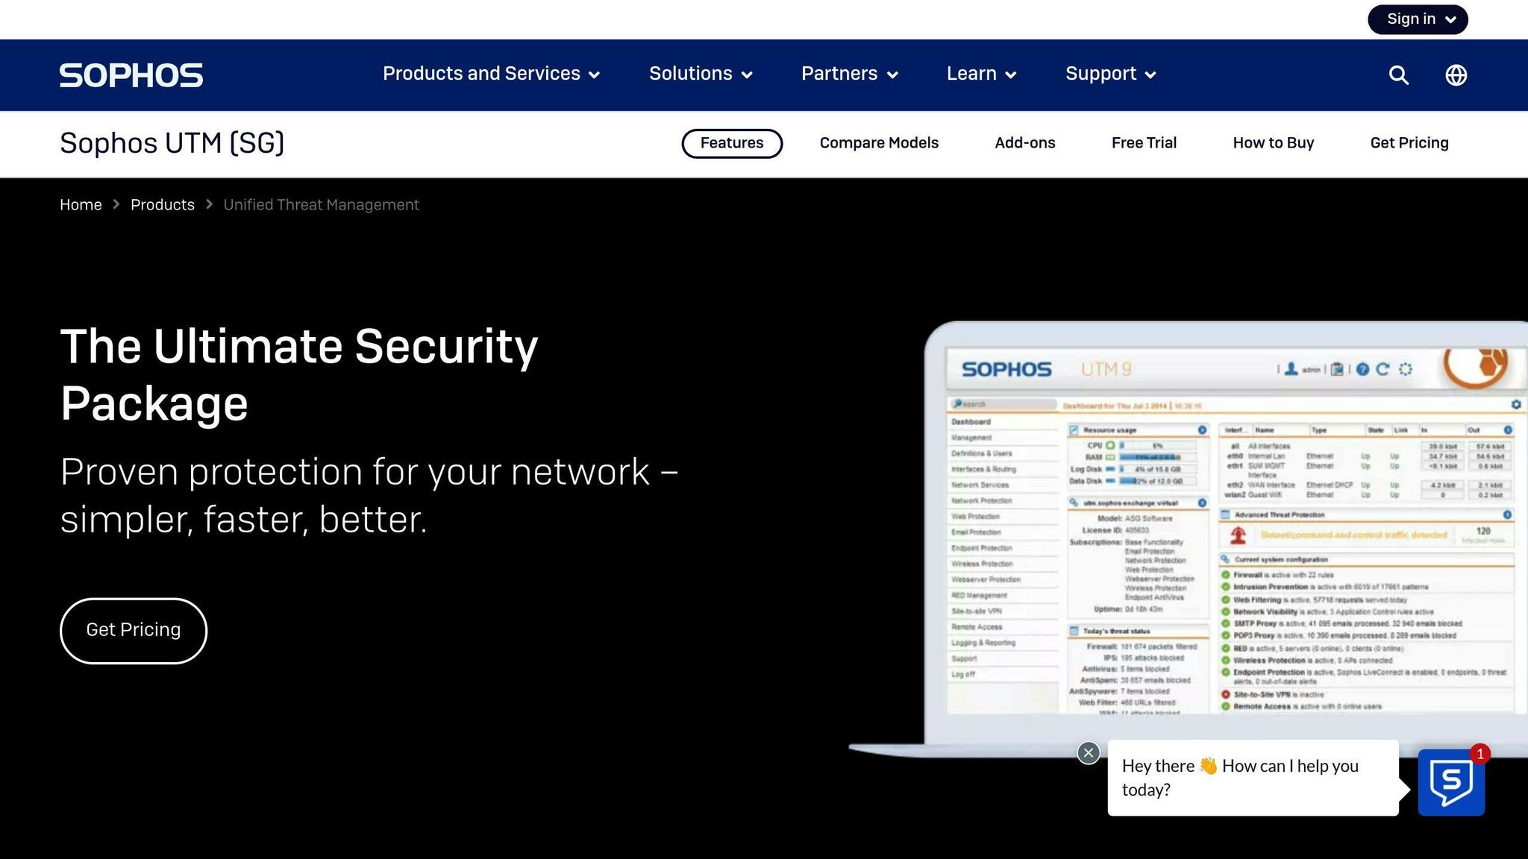
Task: Expand Products and Services menu
Action: (x=491, y=74)
